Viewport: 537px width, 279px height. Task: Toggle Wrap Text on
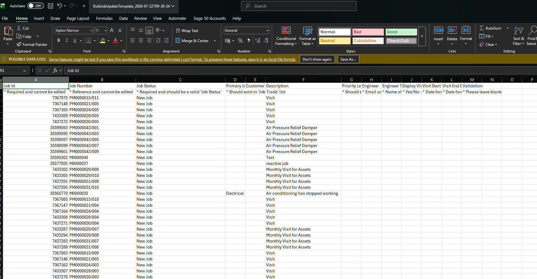[x=187, y=30]
